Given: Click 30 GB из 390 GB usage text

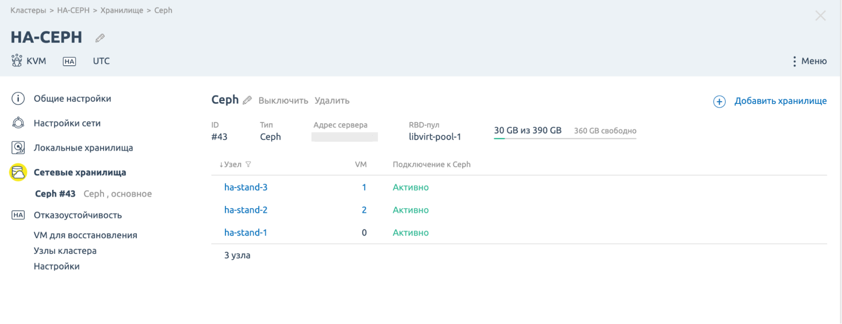Looking at the screenshot, I should point(528,130).
